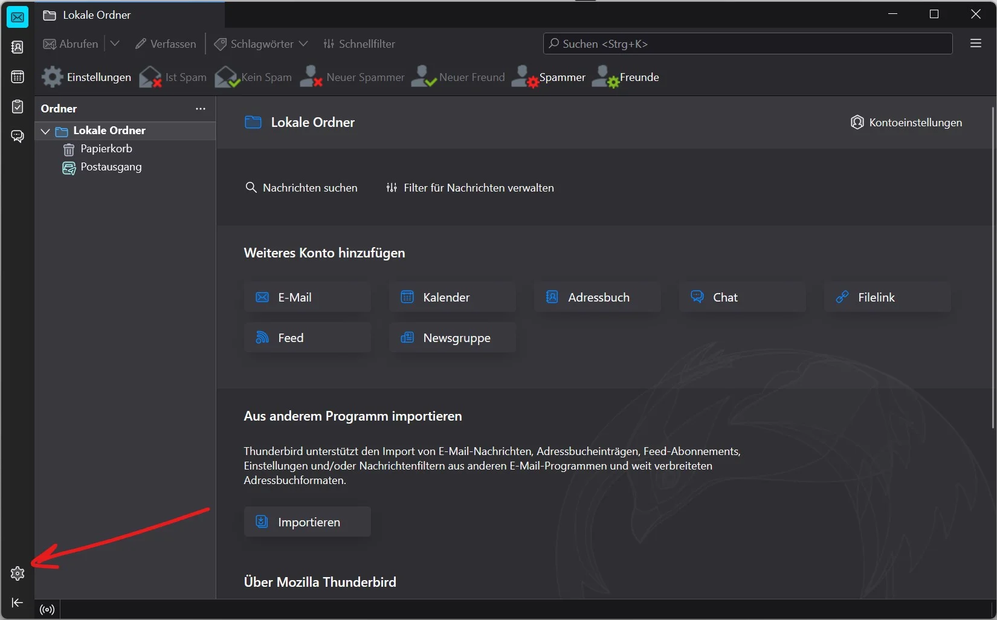997x620 pixels.
Task: Click the Importieren button
Action: (x=308, y=522)
